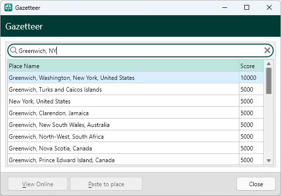This screenshot has height=196, width=281.
Task: Click the Gazetteer app icon in title bar
Action: [8, 7]
